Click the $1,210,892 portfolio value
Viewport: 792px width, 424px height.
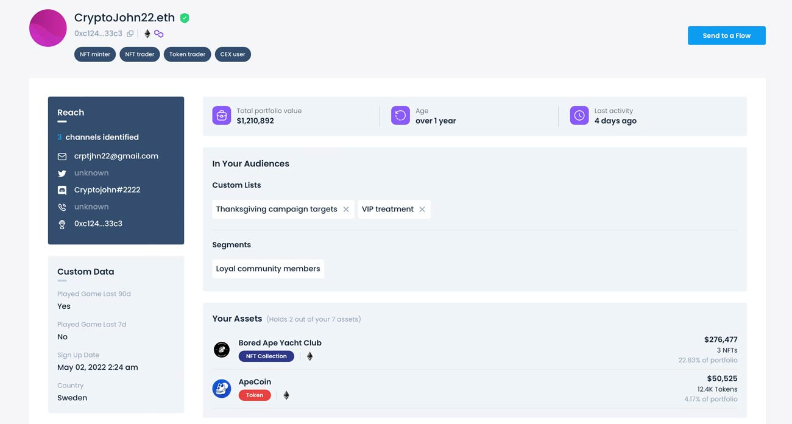(255, 121)
